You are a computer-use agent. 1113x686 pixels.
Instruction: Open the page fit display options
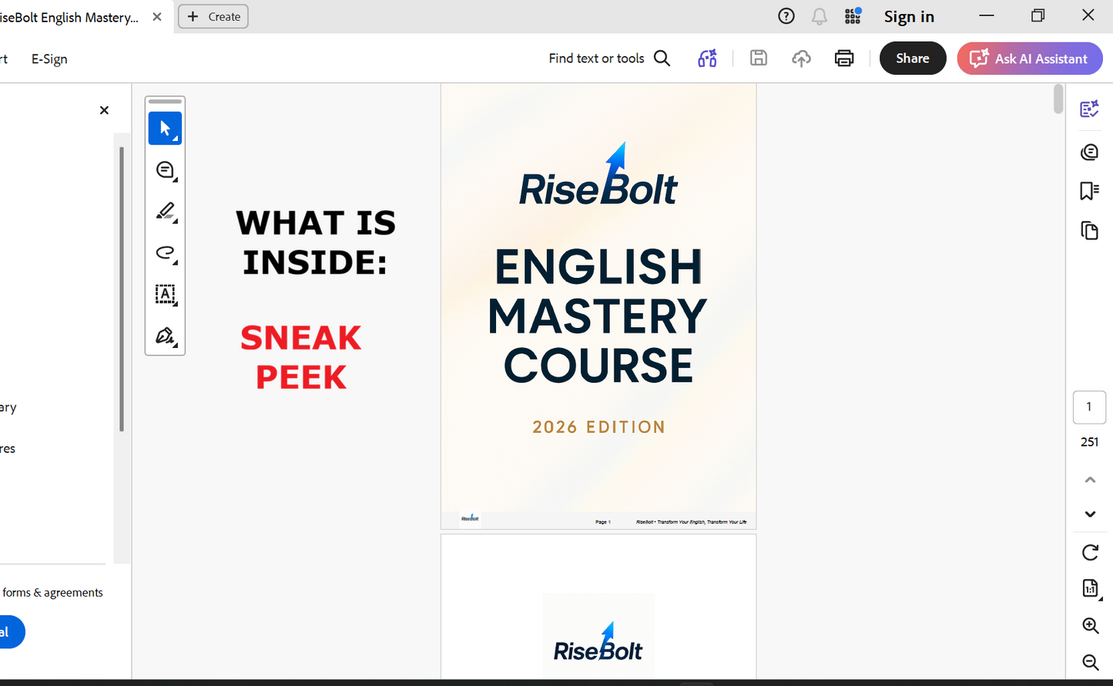coord(1090,589)
